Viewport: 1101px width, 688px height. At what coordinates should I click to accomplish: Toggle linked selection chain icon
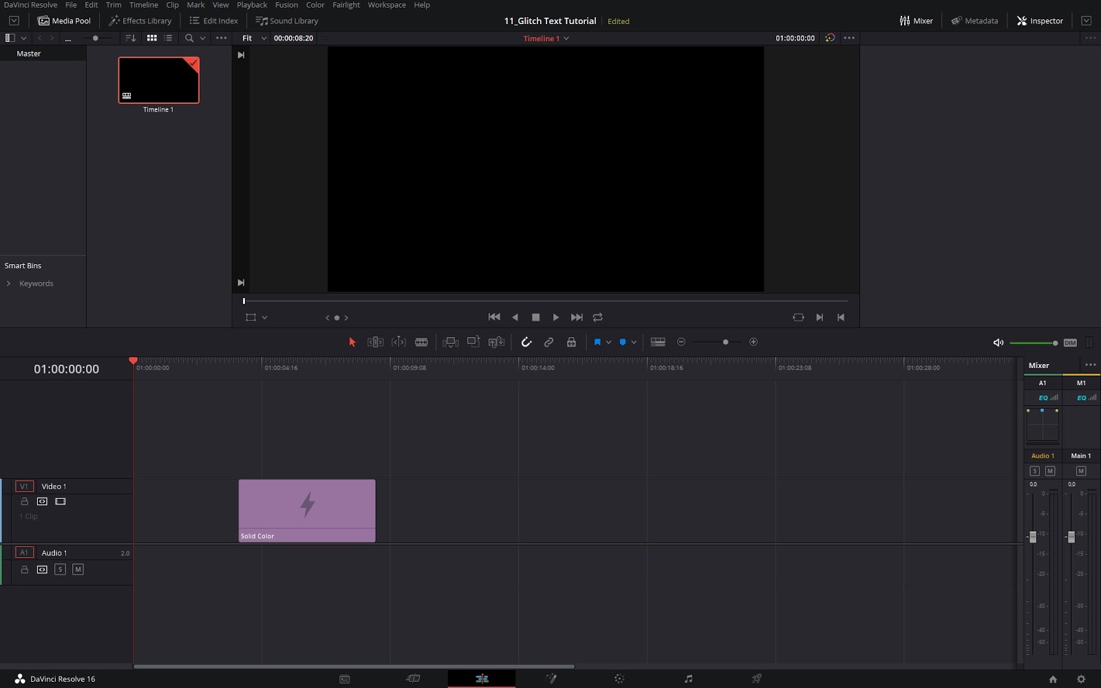coord(548,342)
